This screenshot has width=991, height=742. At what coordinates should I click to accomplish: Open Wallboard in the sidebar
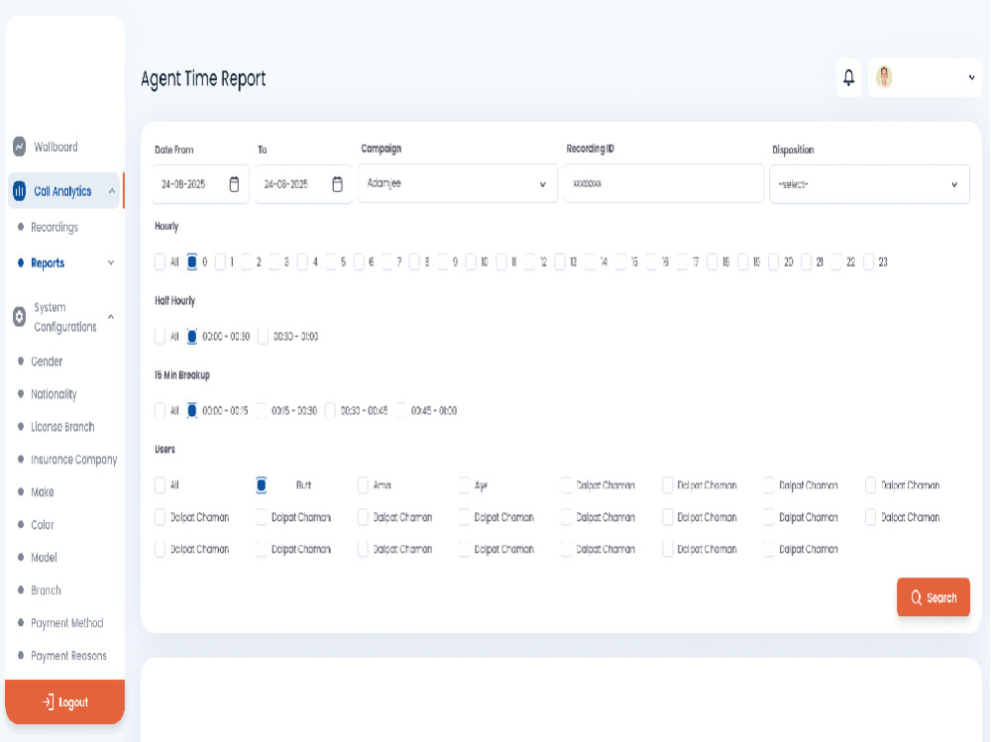point(55,147)
